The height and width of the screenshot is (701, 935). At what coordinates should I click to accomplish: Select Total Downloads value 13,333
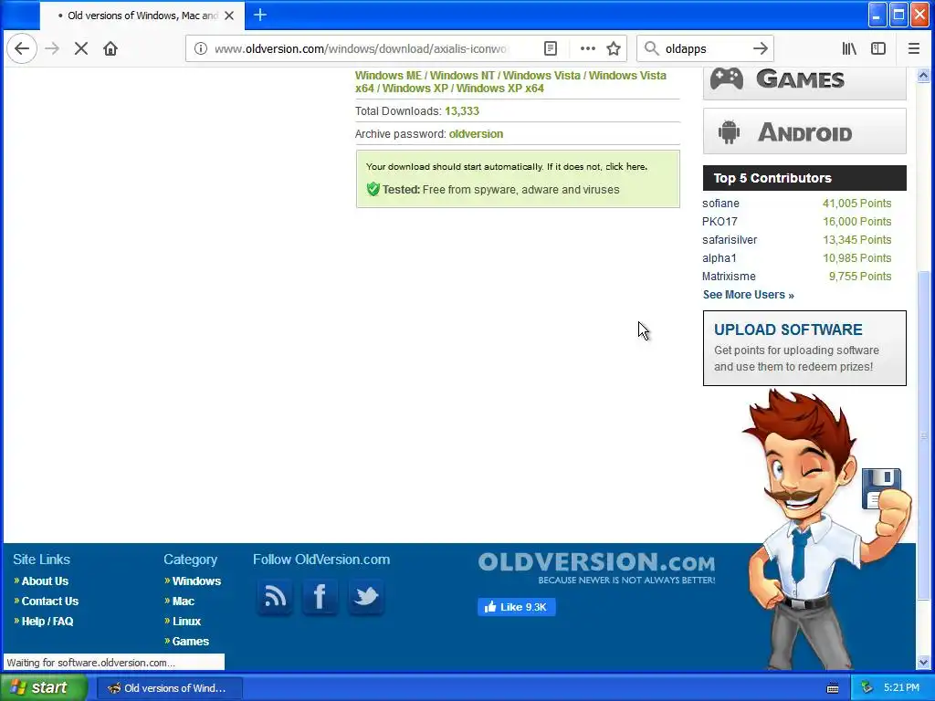(461, 111)
